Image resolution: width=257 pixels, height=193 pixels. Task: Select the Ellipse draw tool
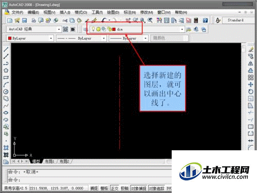click(x=6, y=113)
